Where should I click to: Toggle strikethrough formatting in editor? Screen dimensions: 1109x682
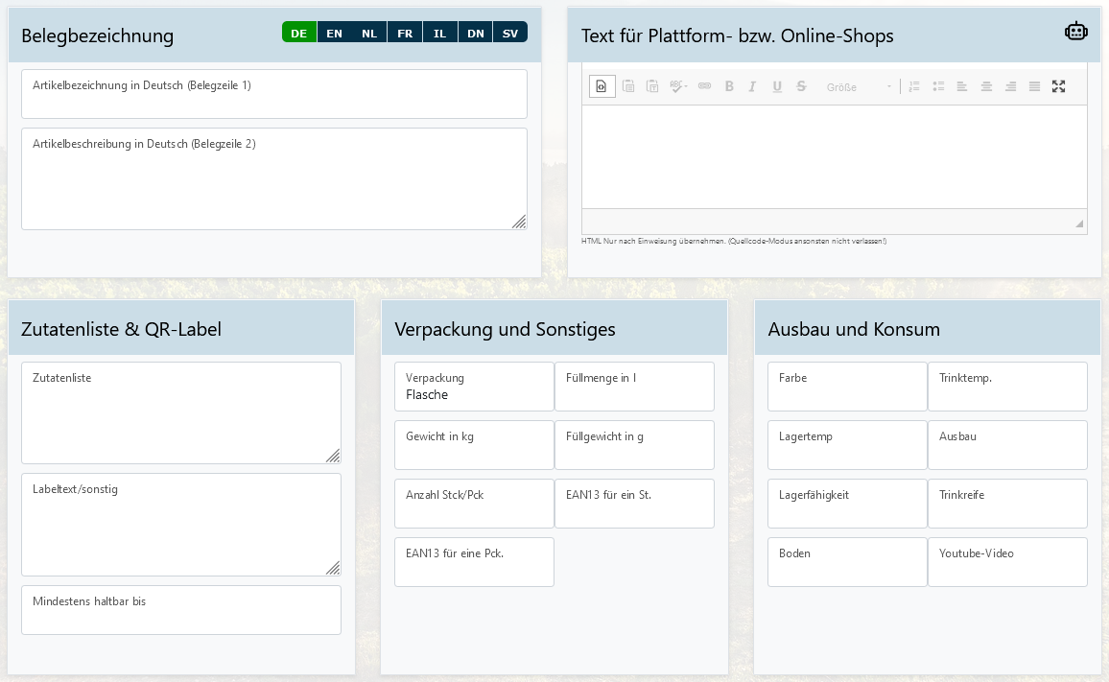tap(801, 86)
